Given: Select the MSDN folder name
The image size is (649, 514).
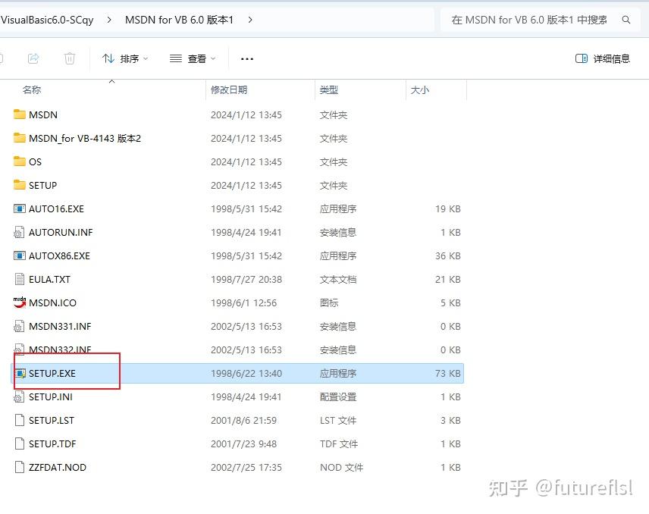Looking at the screenshot, I should (x=43, y=114).
